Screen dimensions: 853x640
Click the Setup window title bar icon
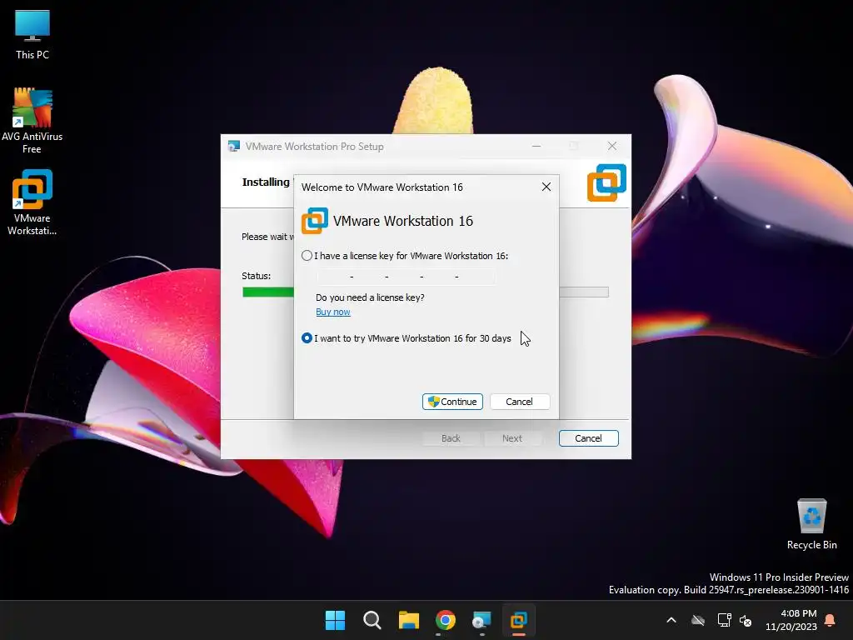234,146
